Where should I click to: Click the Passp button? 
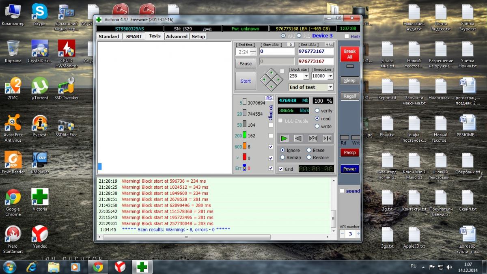pyautogui.click(x=349, y=153)
